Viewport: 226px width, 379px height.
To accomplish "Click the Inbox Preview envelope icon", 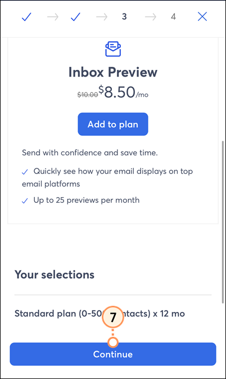I will coord(113,49).
